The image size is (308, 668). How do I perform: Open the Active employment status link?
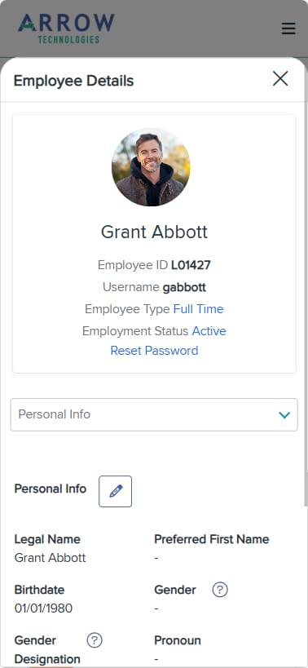pyautogui.click(x=209, y=331)
